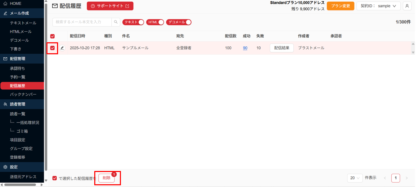Open the 20 件表示 page size dropdown
Screen dimensions: 416x187
coord(355,178)
